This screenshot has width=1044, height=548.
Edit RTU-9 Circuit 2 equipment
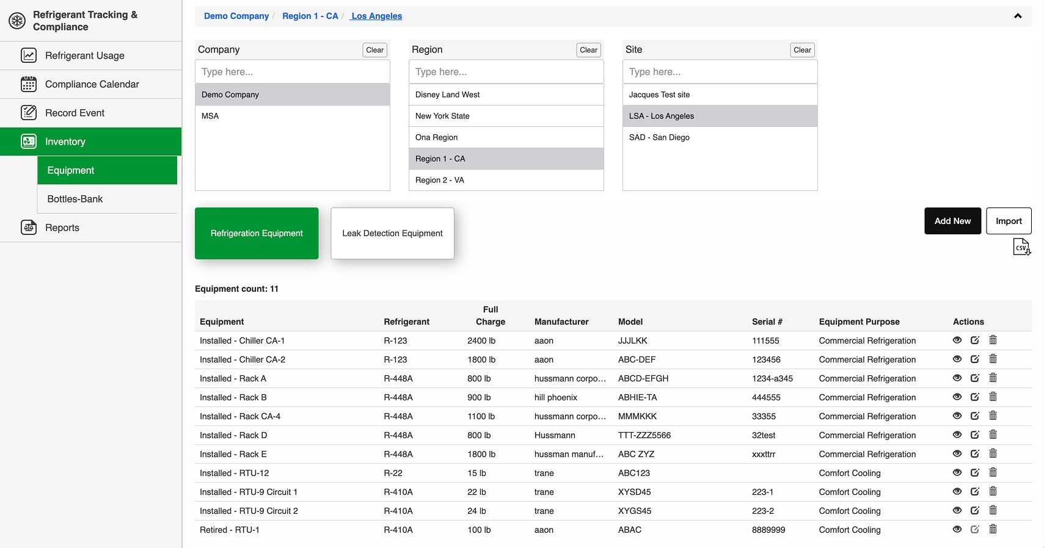click(x=975, y=510)
